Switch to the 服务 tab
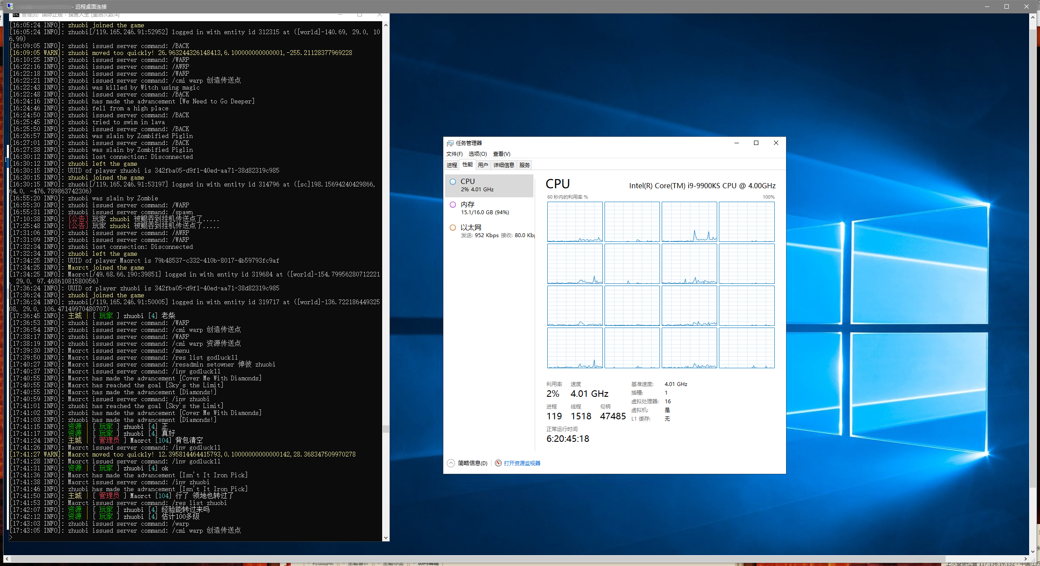Viewport: 1040px width, 566px height. pyautogui.click(x=524, y=165)
